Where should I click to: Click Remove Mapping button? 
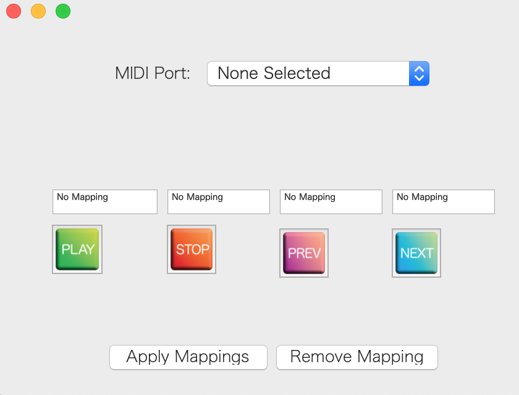click(357, 357)
